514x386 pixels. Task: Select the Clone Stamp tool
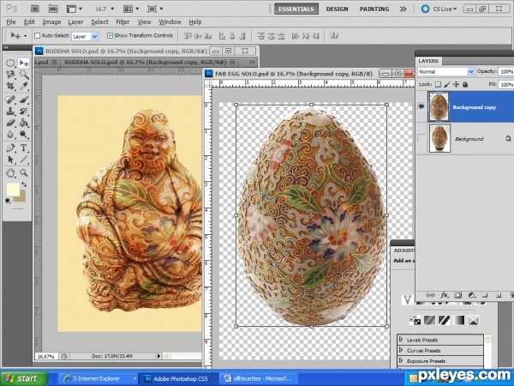click(x=11, y=112)
